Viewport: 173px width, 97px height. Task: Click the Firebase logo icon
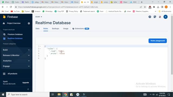tap(4, 17)
